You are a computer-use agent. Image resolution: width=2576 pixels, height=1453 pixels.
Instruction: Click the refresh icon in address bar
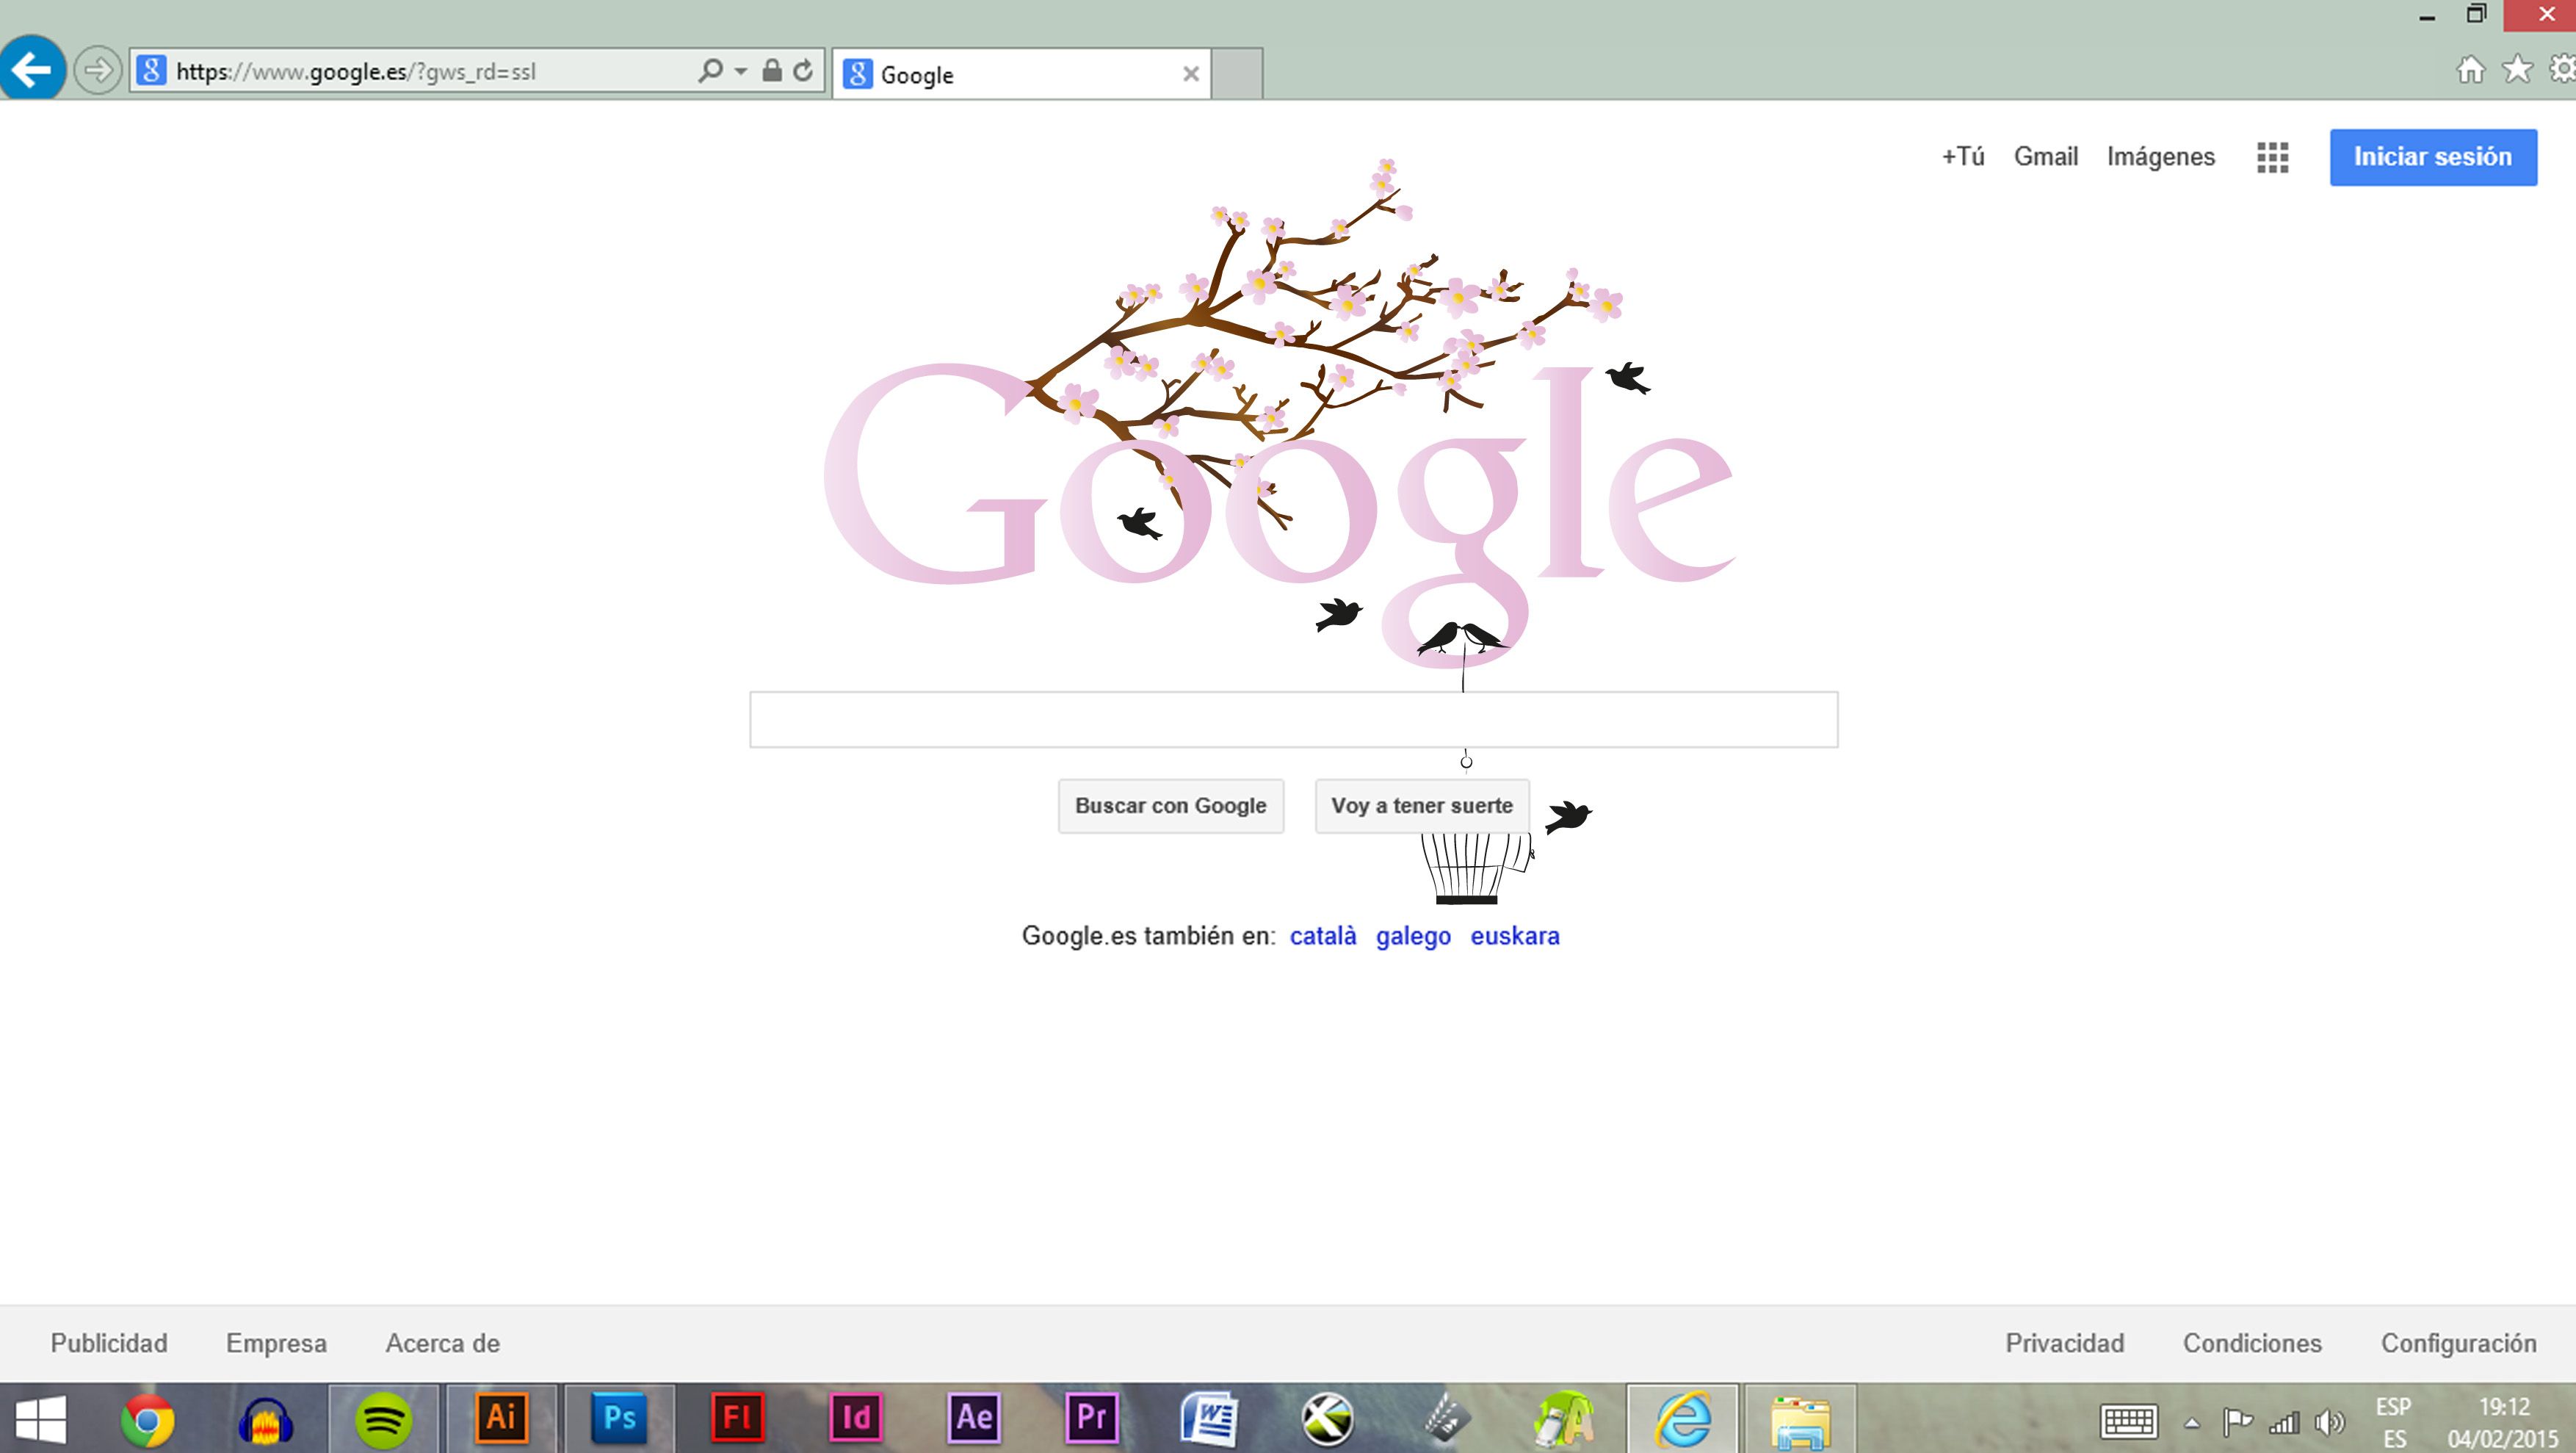803,71
